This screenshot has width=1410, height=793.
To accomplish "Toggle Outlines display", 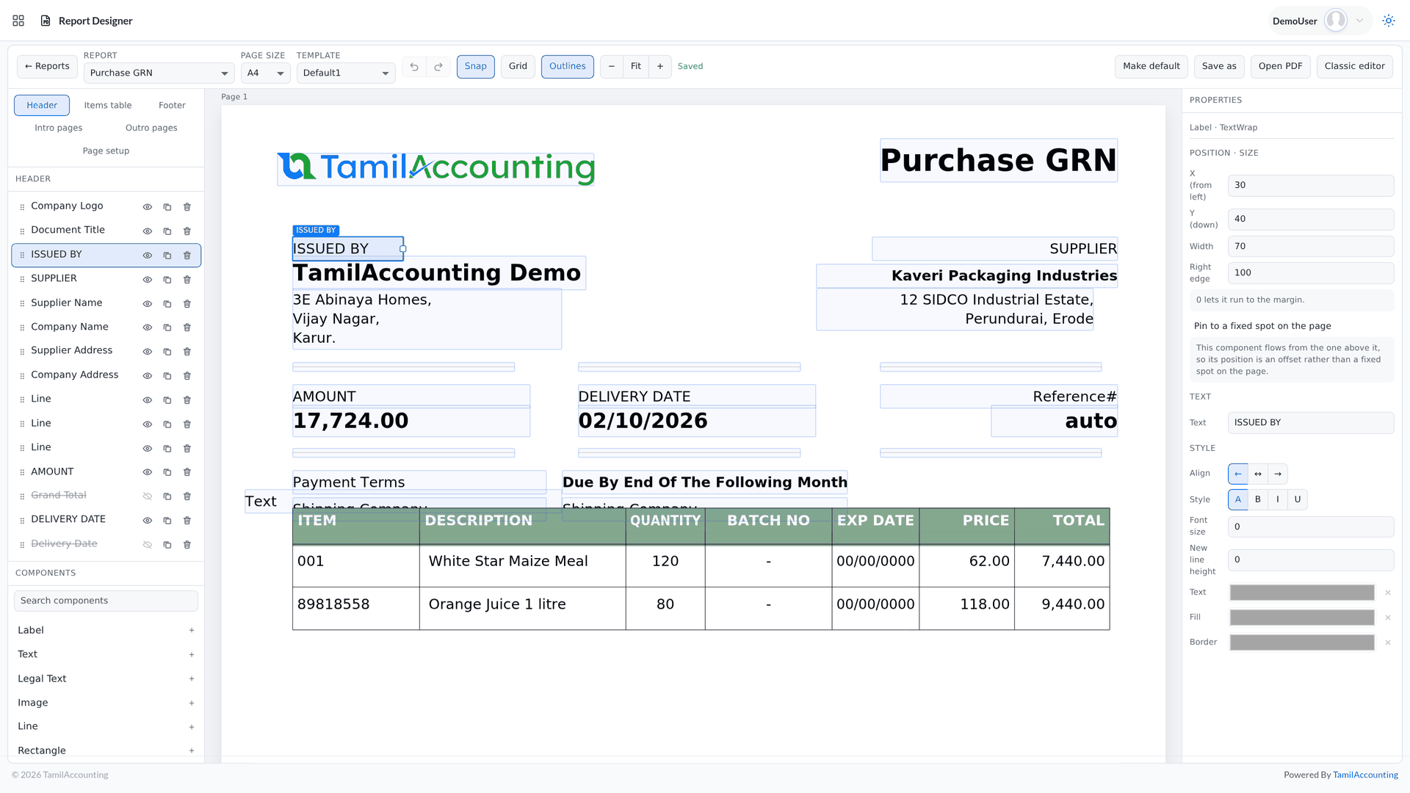I will coord(568,67).
